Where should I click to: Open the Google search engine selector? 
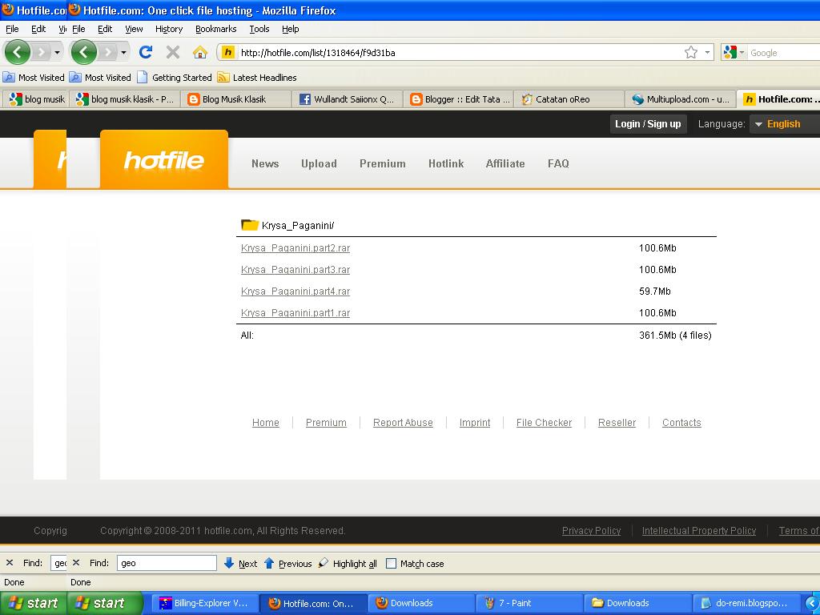[734, 52]
